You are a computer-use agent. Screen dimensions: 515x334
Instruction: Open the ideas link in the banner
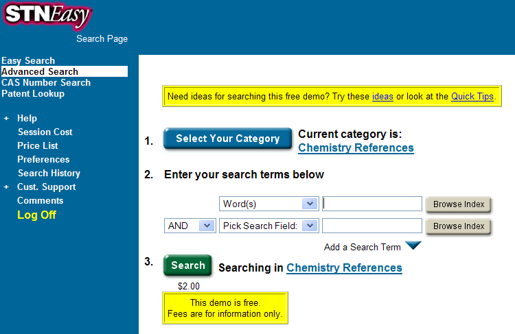pyautogui.click(x=382, y=97)
